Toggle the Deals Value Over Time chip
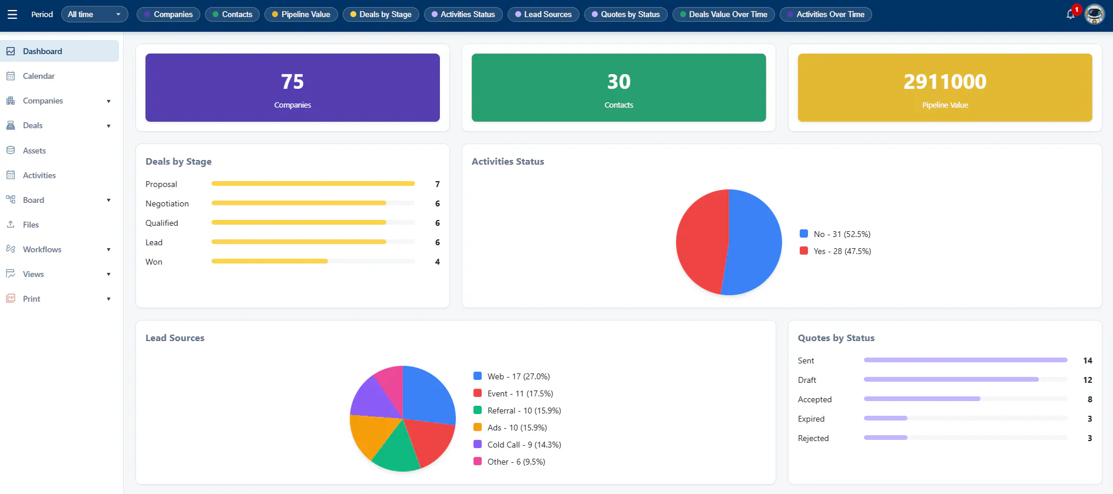The image size is (1113, 494). point(724,14)
